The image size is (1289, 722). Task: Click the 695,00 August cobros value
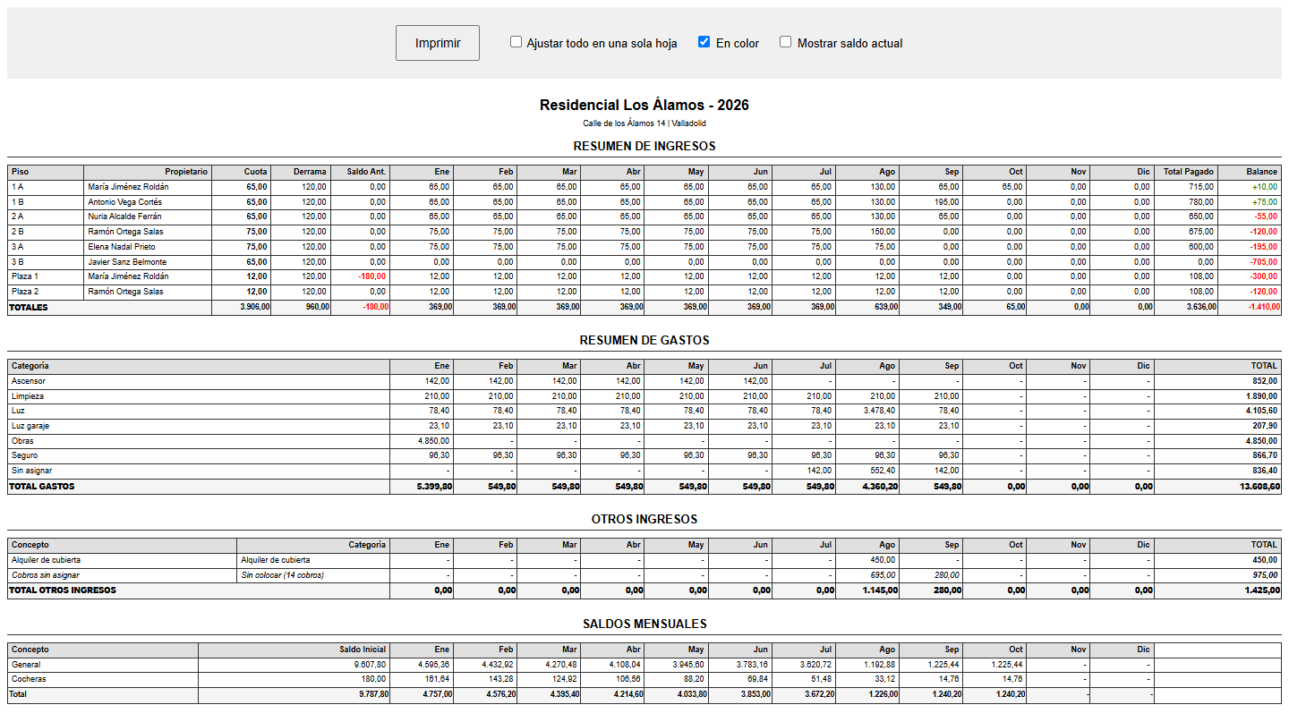tap(884, 575)
